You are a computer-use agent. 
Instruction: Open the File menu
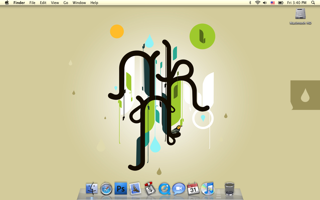pos(32,3)
